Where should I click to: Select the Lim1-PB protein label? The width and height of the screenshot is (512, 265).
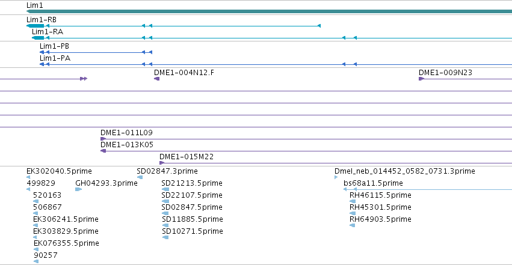click(54, 46)
